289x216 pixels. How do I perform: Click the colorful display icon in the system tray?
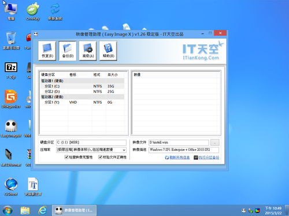257,211
